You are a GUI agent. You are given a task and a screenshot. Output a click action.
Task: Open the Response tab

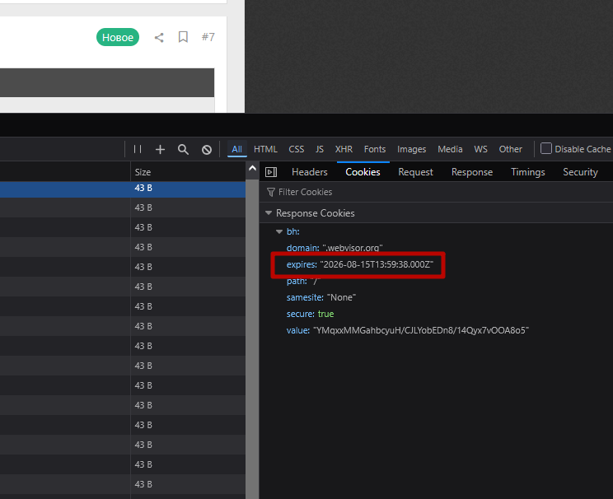472,172
